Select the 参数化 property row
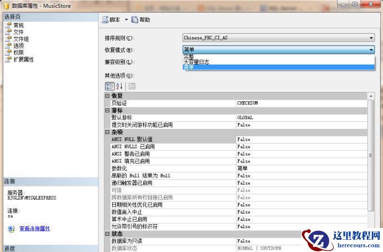The height and width of the screenshot is (252, 383). pos(239,169)
